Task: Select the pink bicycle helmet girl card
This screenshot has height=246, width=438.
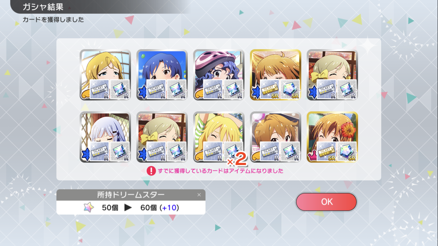Action: click(x=219, y=75)
